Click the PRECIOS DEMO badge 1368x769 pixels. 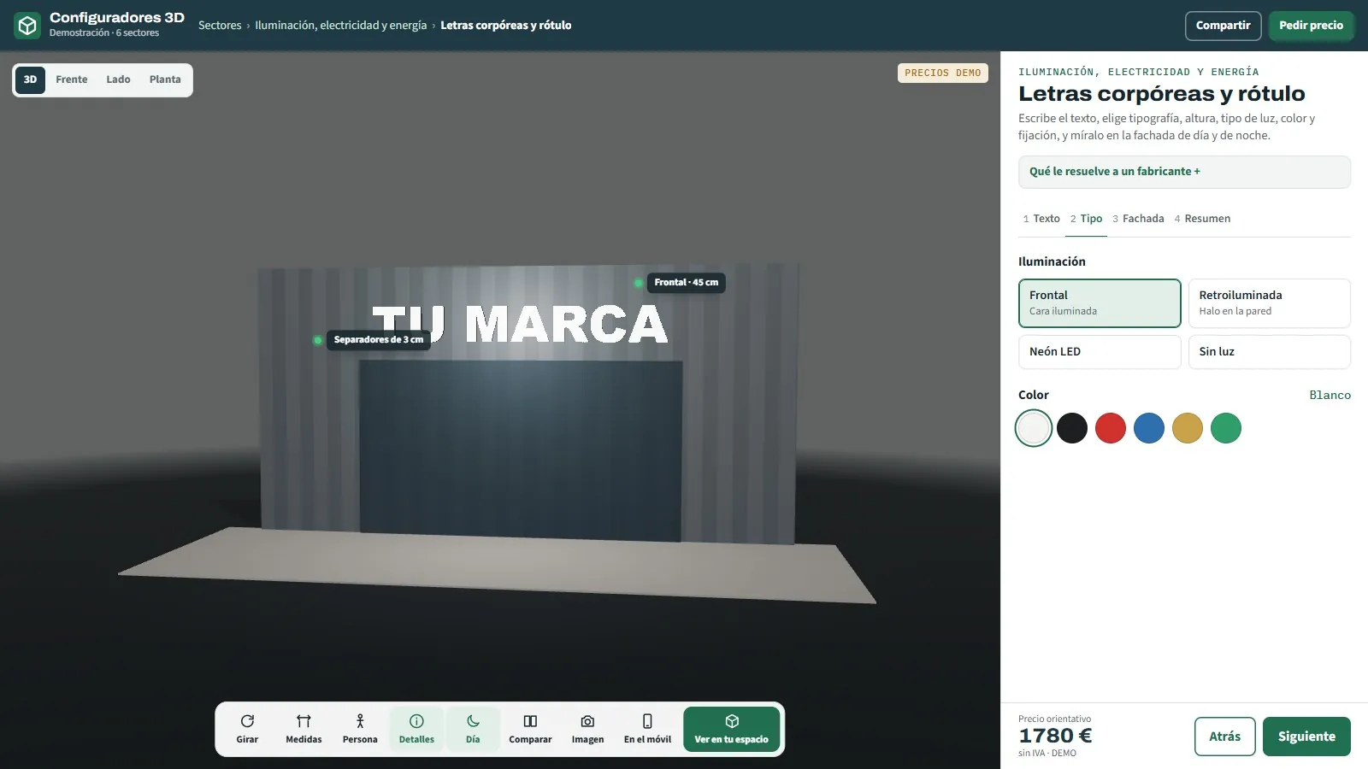(x=942, y=73)
